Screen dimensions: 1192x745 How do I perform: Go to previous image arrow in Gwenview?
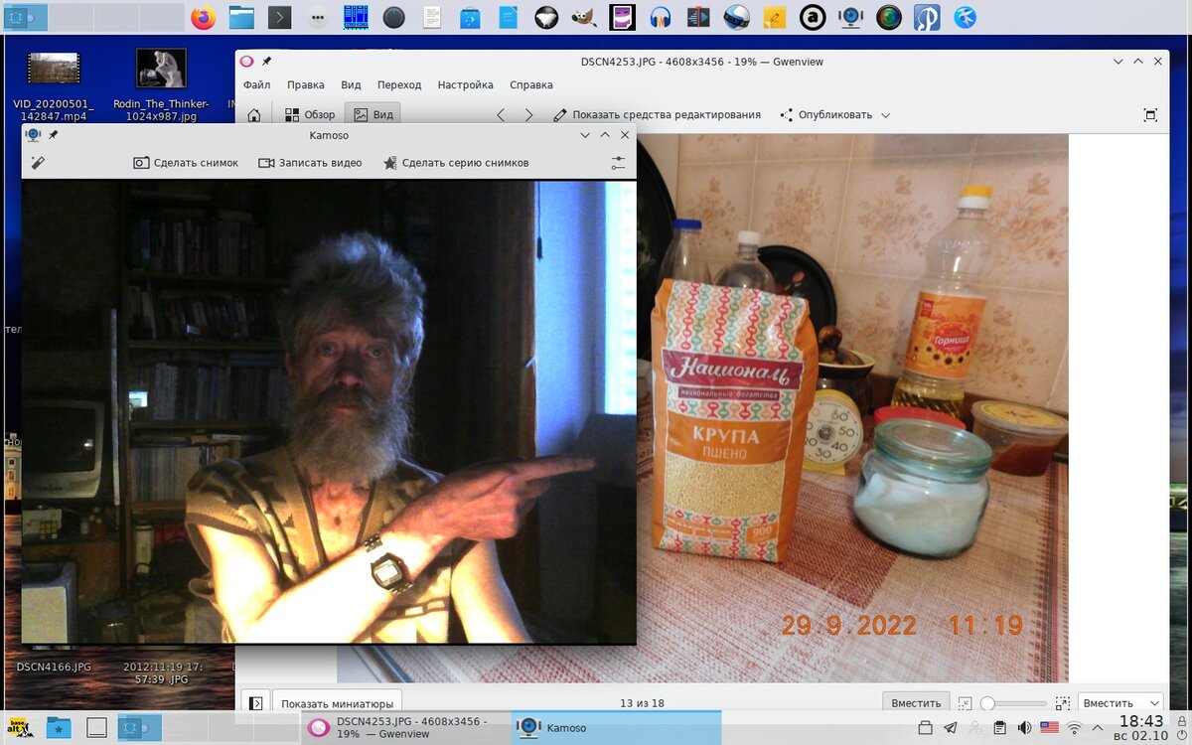[501, 115]
